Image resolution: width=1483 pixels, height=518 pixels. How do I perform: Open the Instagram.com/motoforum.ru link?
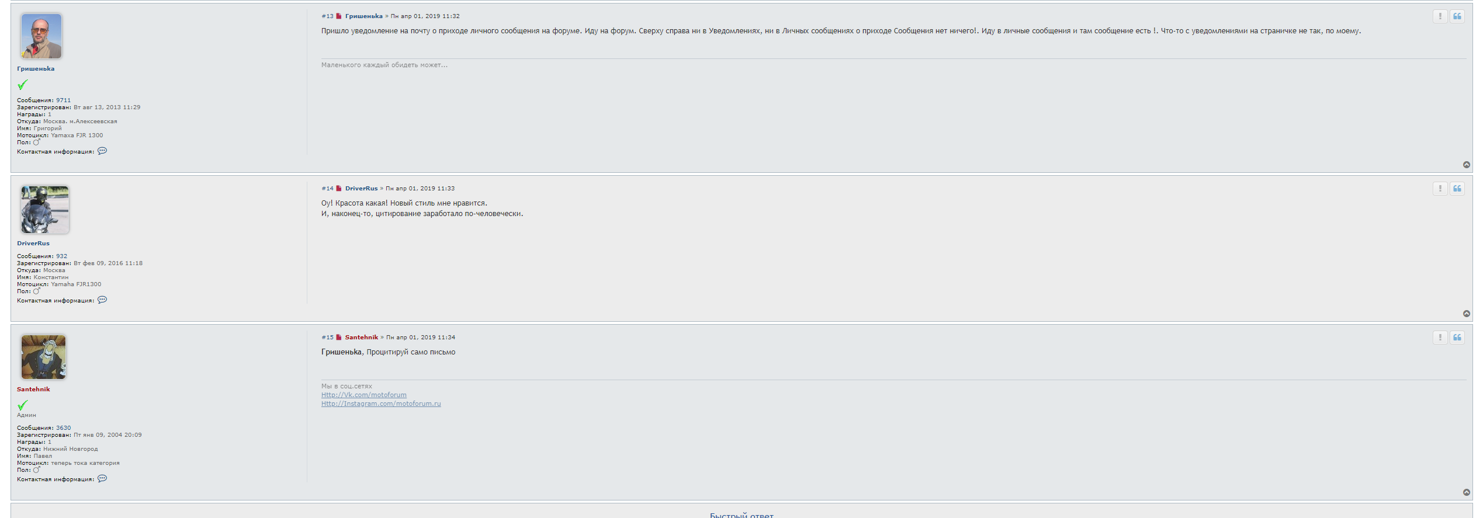380,404
